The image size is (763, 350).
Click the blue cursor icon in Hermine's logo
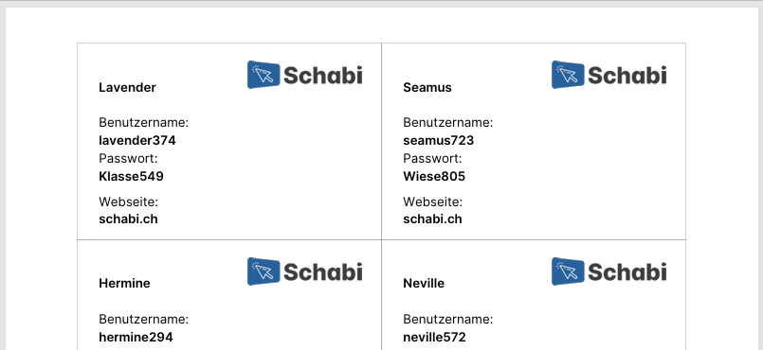[263, 271]
